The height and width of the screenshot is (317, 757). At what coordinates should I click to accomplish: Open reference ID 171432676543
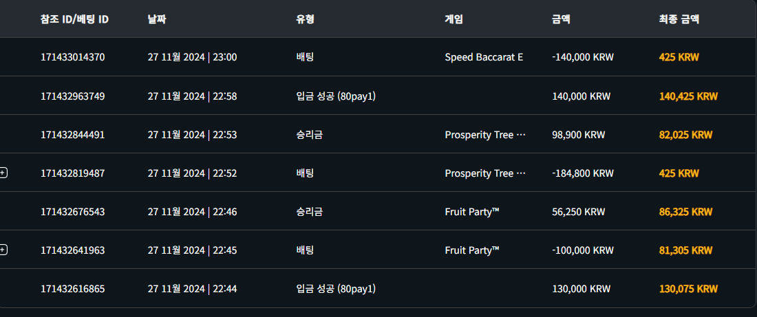72,212
